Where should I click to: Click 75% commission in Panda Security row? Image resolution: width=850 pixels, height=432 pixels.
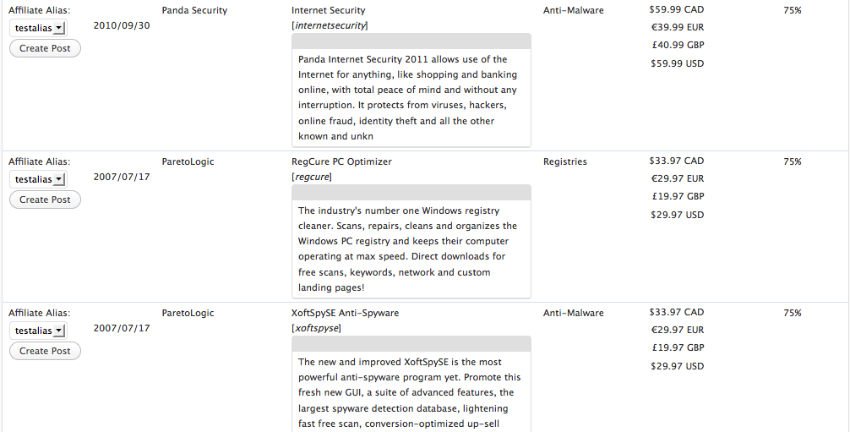click(x=792, y=10)
